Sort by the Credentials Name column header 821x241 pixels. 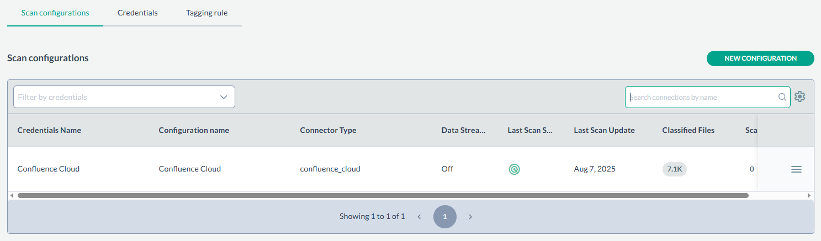(49, 131)
